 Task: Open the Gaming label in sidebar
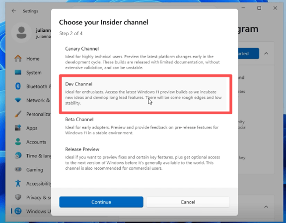(35, 170)
